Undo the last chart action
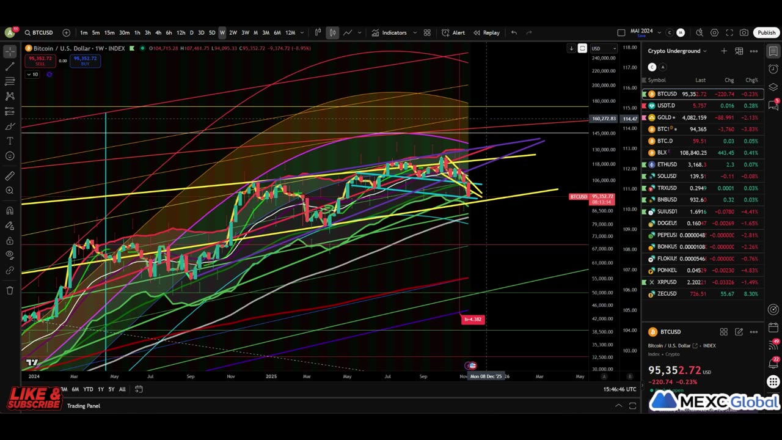This screenshot has height=440, width=782. [x=514, y=32]
